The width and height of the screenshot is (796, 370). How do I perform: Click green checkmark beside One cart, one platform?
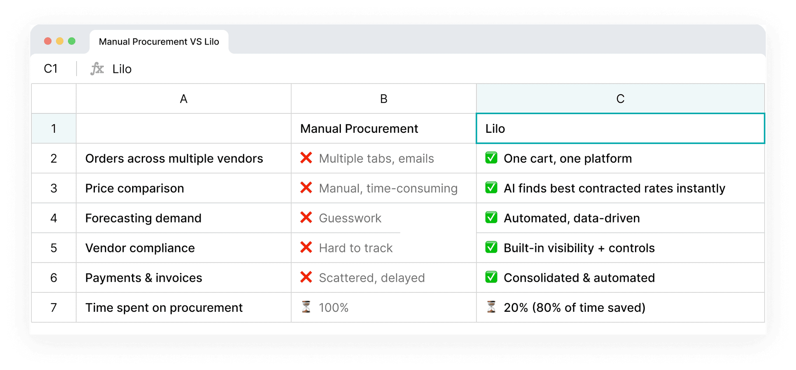point(491,158)
